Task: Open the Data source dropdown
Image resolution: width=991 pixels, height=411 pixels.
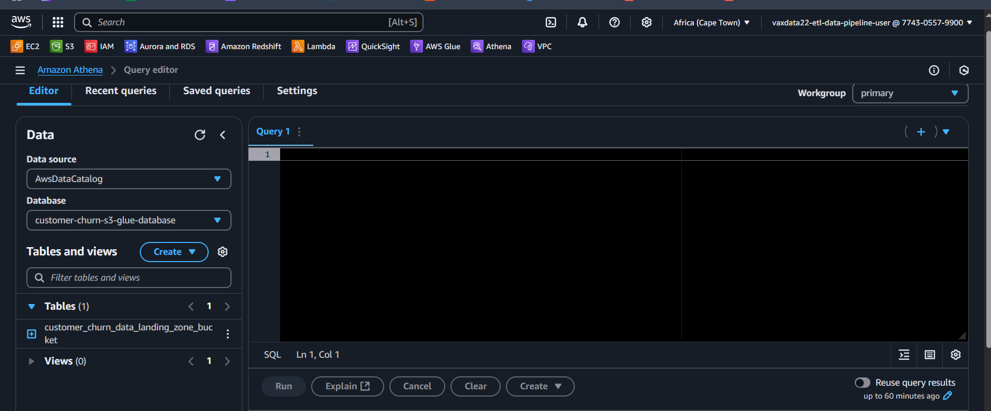Action: (x=129, y=179)
